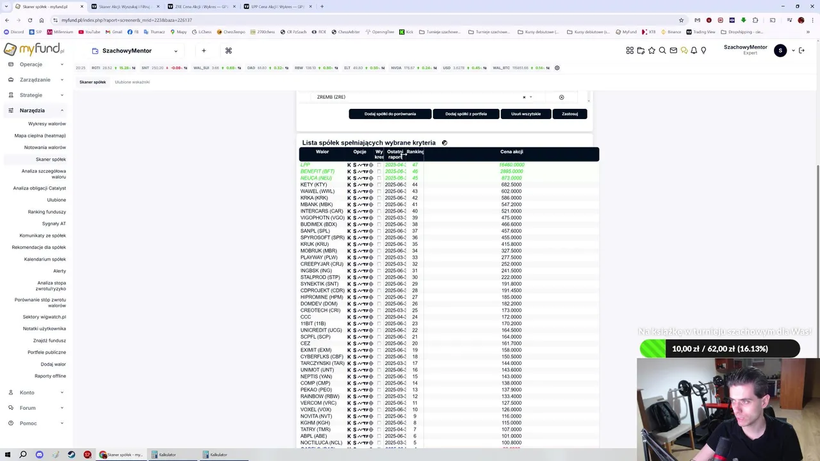The height and width of the screenshot is (461, 820).
Task: Open Kalendarium spółek in sidebar
Action: (x=45, y=259)
